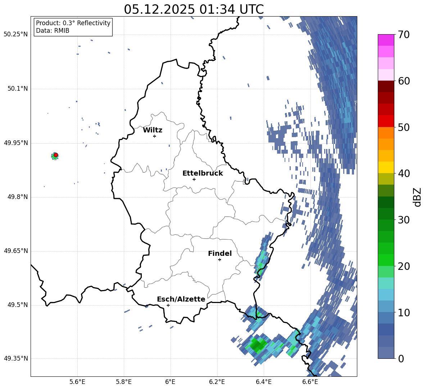
Task: Click the orange colorbar swatch below 50
Action: pos(386,133)
